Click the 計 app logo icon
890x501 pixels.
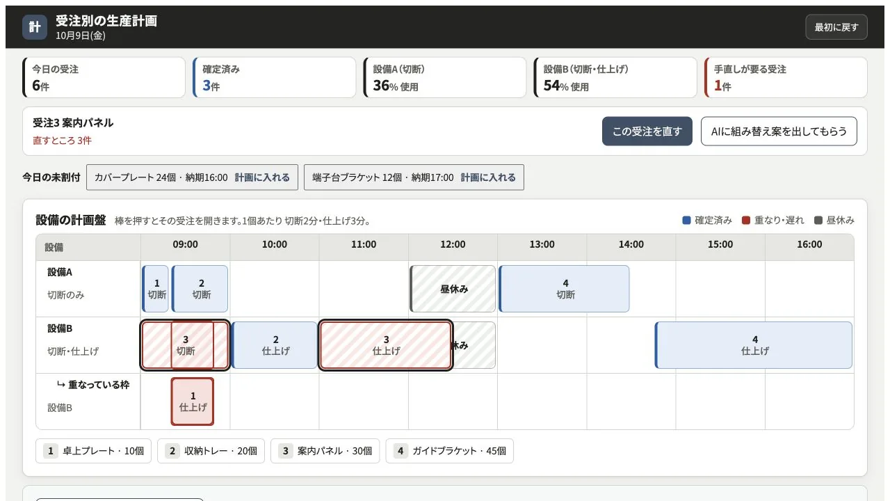point(35,27)
